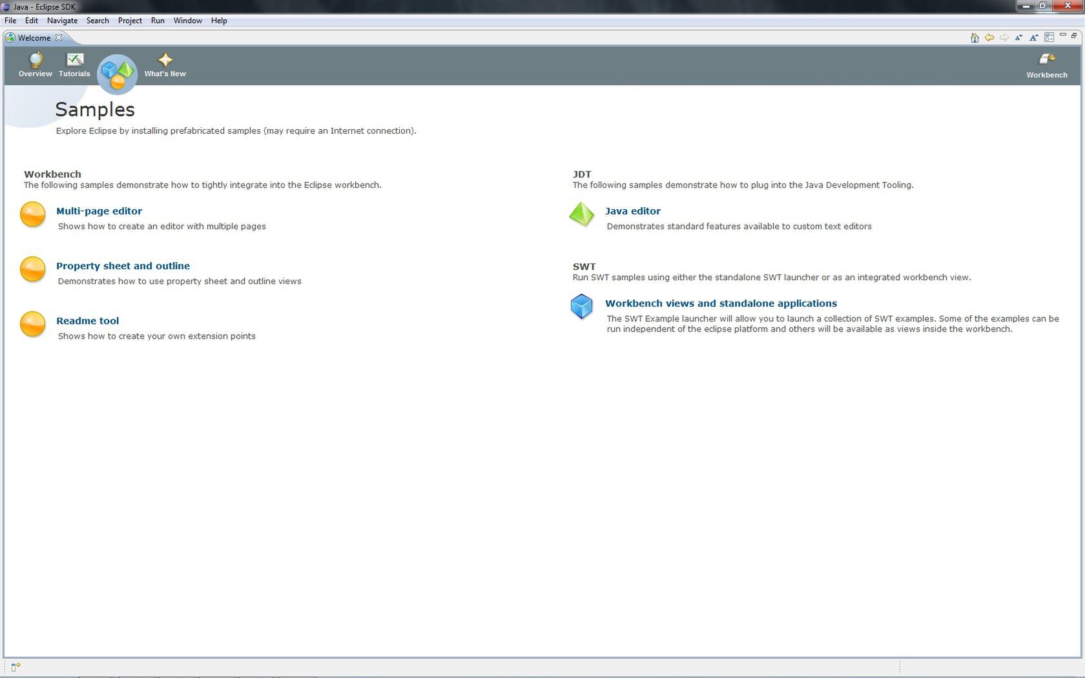
Task: Open the Edit menu
Action: click(32, 21)
